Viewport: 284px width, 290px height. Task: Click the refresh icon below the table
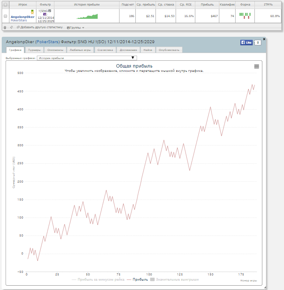coord(11,27)
